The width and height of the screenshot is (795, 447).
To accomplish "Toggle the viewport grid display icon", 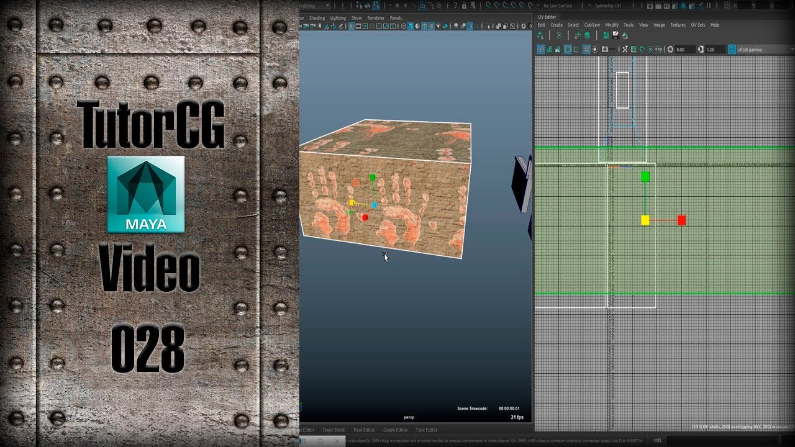I will (351, 27).
